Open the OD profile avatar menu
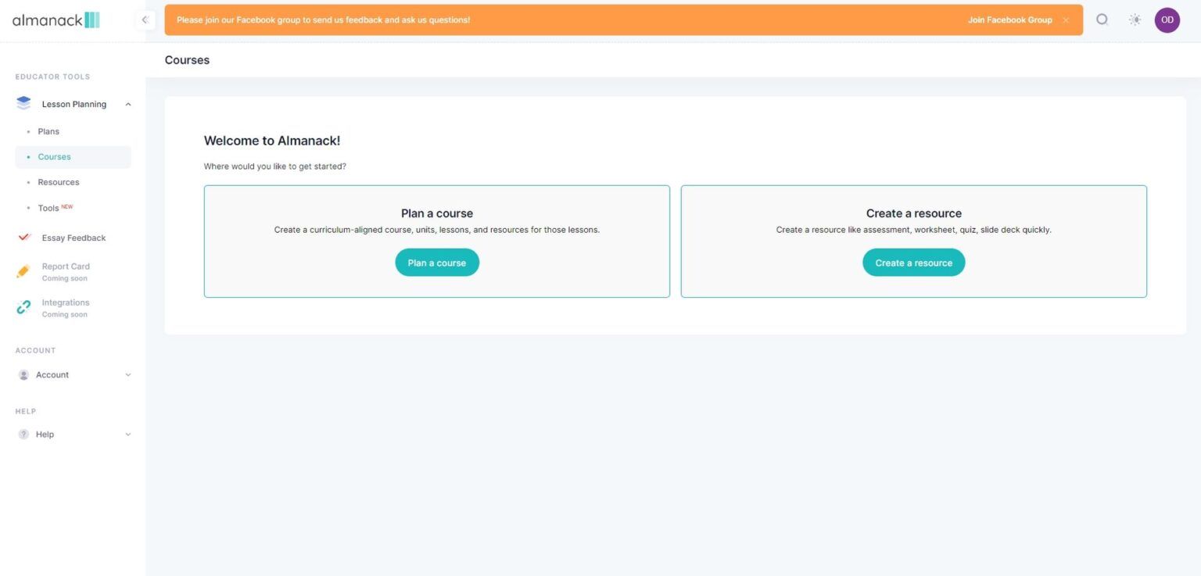 point(1167,20)
